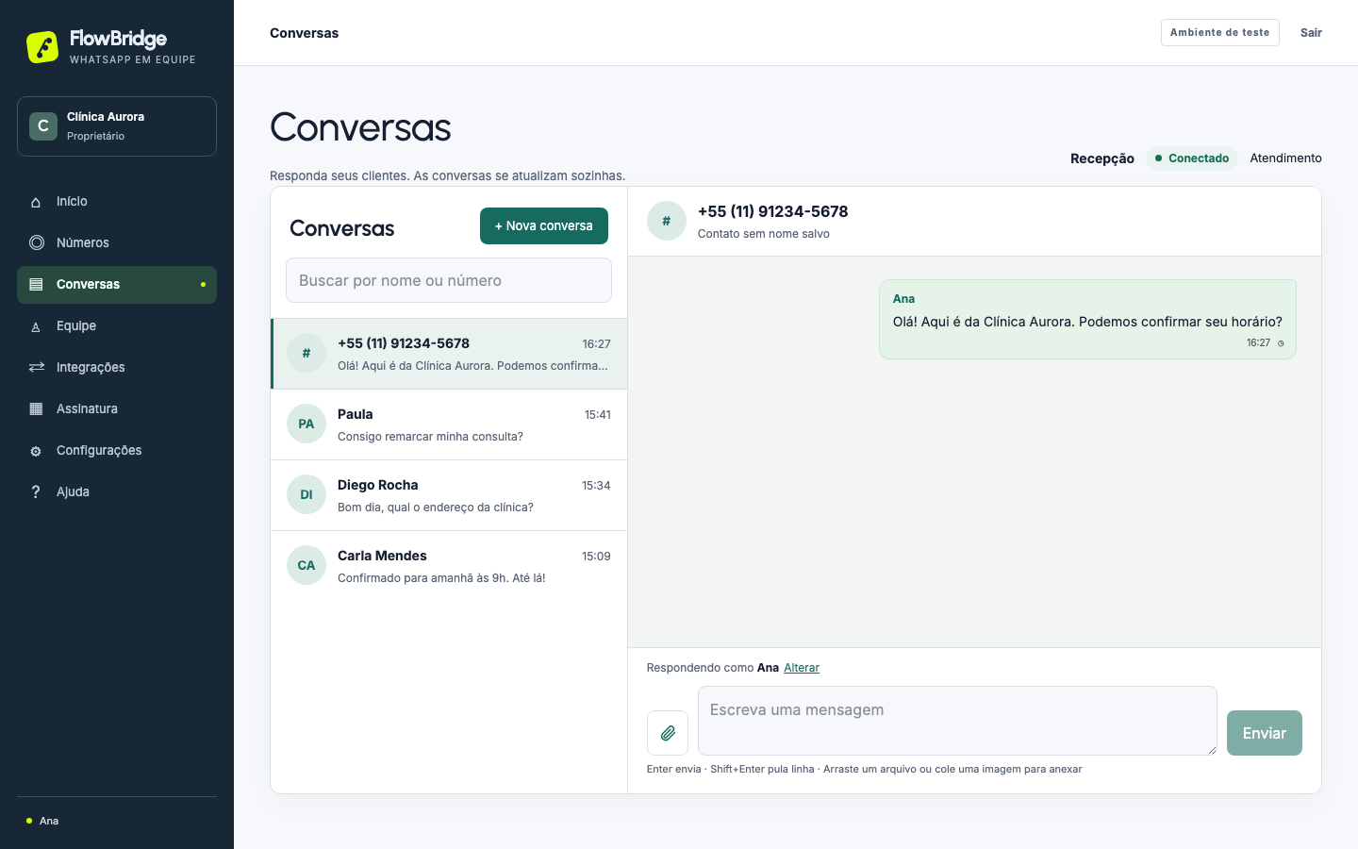
Task: Click the Configurações gear icon
Action: (36, 451)
